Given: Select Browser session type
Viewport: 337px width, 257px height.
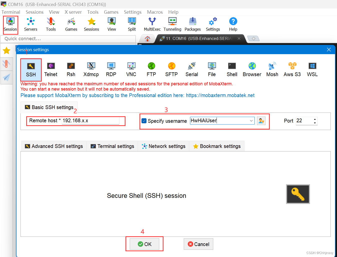Looking at the screenshot, I should click(252, 70).
